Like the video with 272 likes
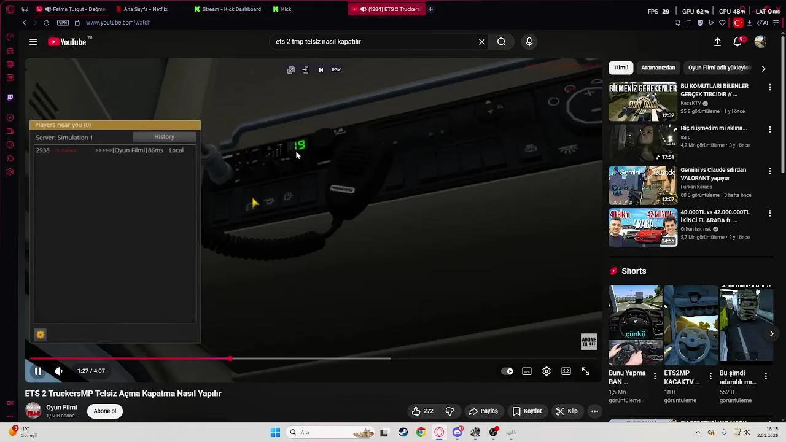This screenshot has height=442, width=786. [x=422, y=411]
